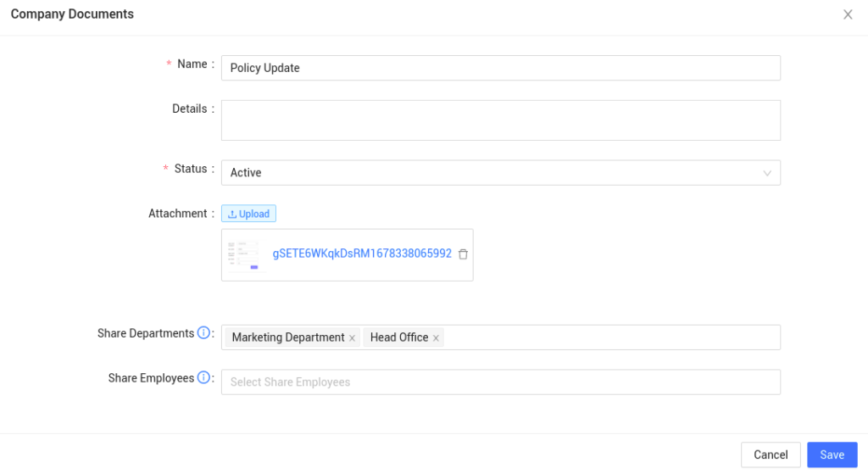The image size is (868, 474).
Task: Click empty area in Share Departments field
Action: coord(610,337)
